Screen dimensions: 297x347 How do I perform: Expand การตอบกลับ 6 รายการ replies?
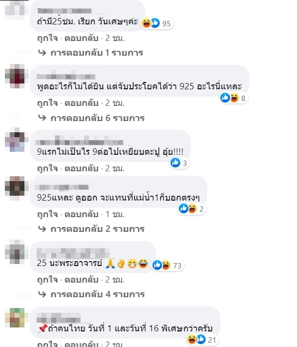coord(91,118)
